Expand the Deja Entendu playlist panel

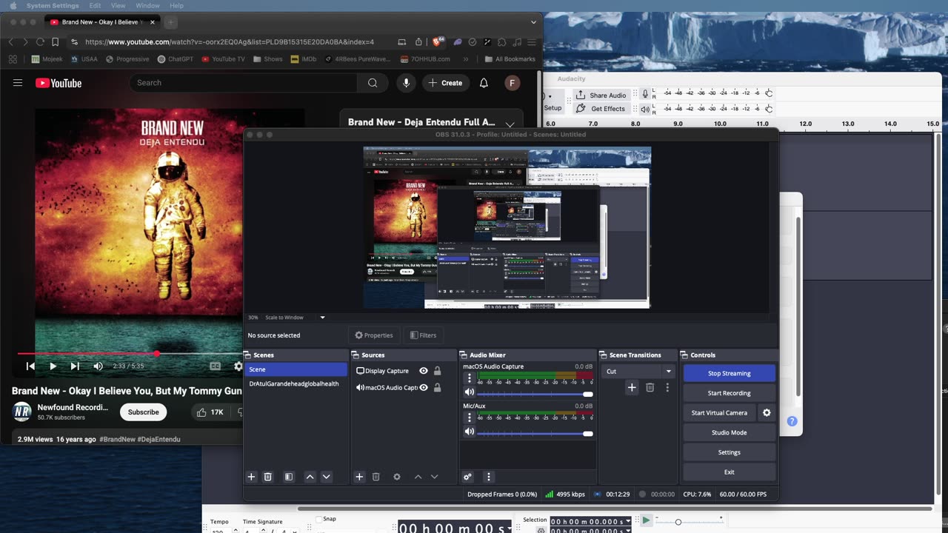(510, 124)
